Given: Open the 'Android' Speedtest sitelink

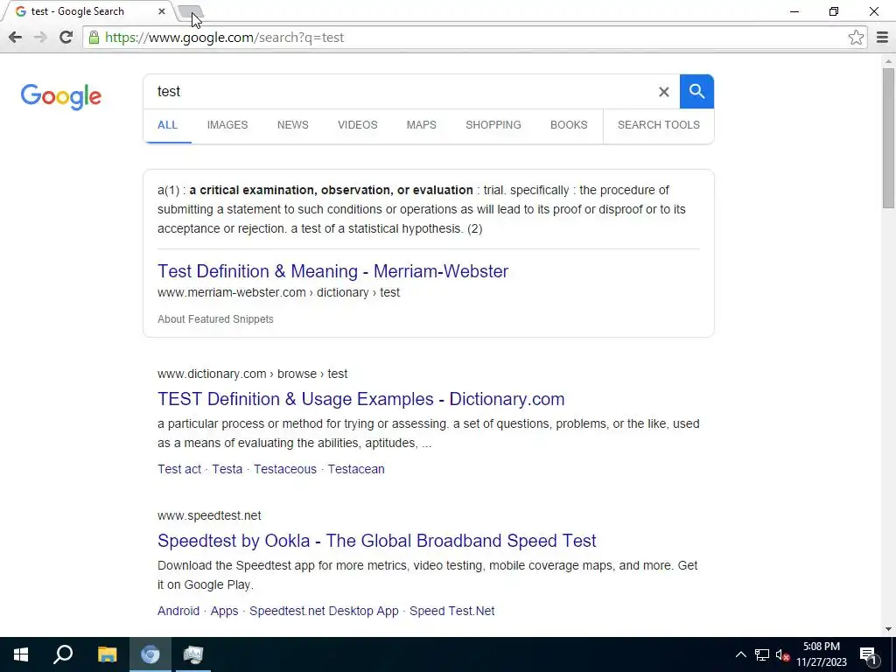Looking at the screenshot, I should point(178,611).
